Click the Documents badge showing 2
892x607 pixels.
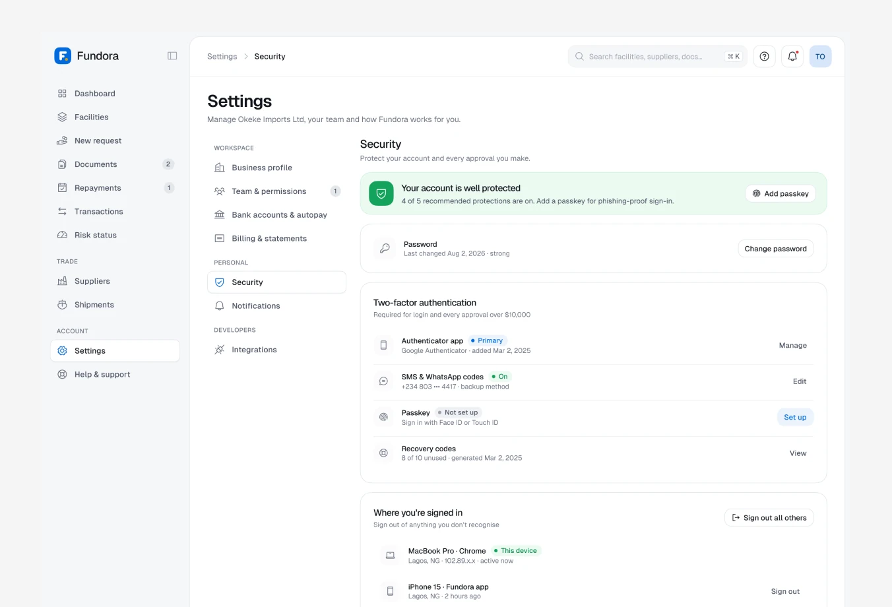[x=168, y=164]
